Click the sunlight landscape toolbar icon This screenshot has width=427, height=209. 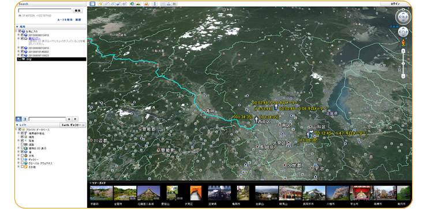tap(138, 4)
